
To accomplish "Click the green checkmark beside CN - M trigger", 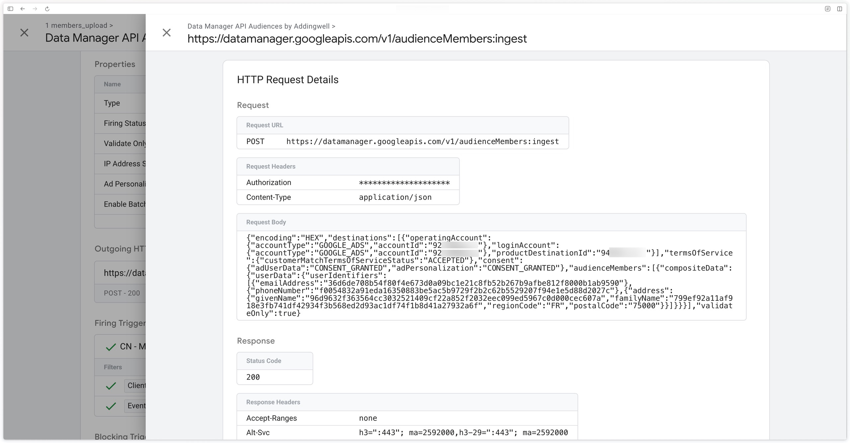I will point(111,347).
